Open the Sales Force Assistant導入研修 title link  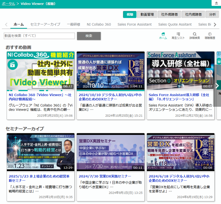179,97
